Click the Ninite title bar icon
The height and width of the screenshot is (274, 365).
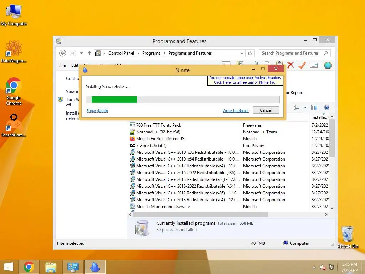pos(85,70)
